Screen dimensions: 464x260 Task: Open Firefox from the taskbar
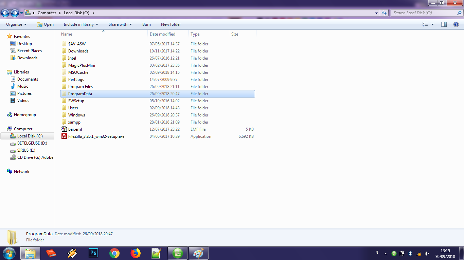pos(135,253)
